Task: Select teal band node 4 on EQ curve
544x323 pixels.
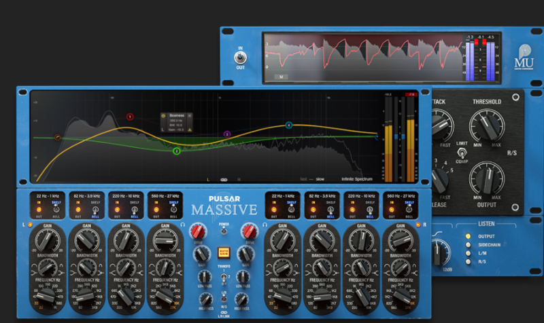Action: (288, 125)
